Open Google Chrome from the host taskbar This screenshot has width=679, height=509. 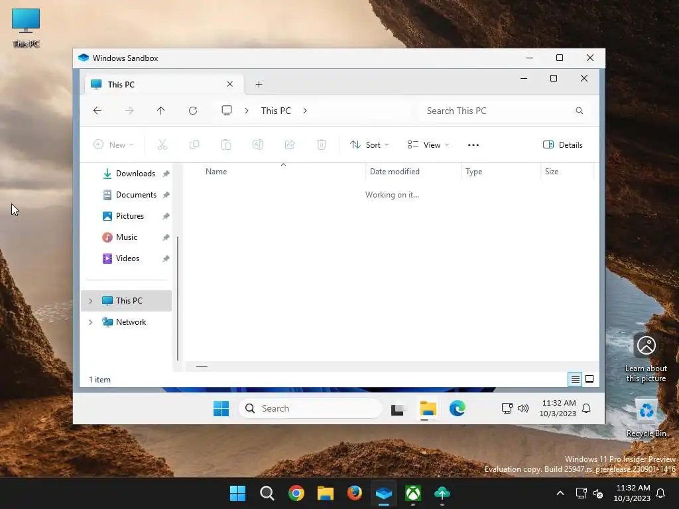coord(296,493)
